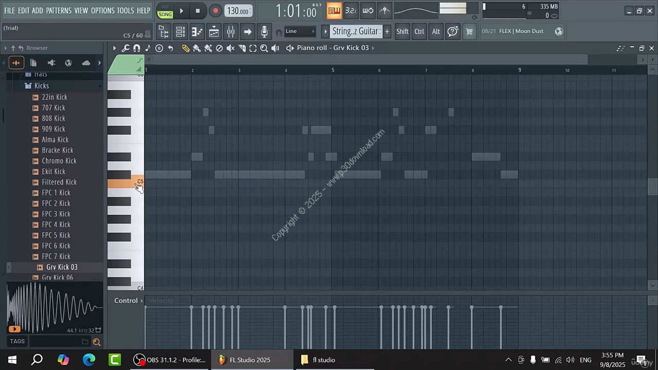Click the orange search magnifier beside TAGS field

[96, 342]
